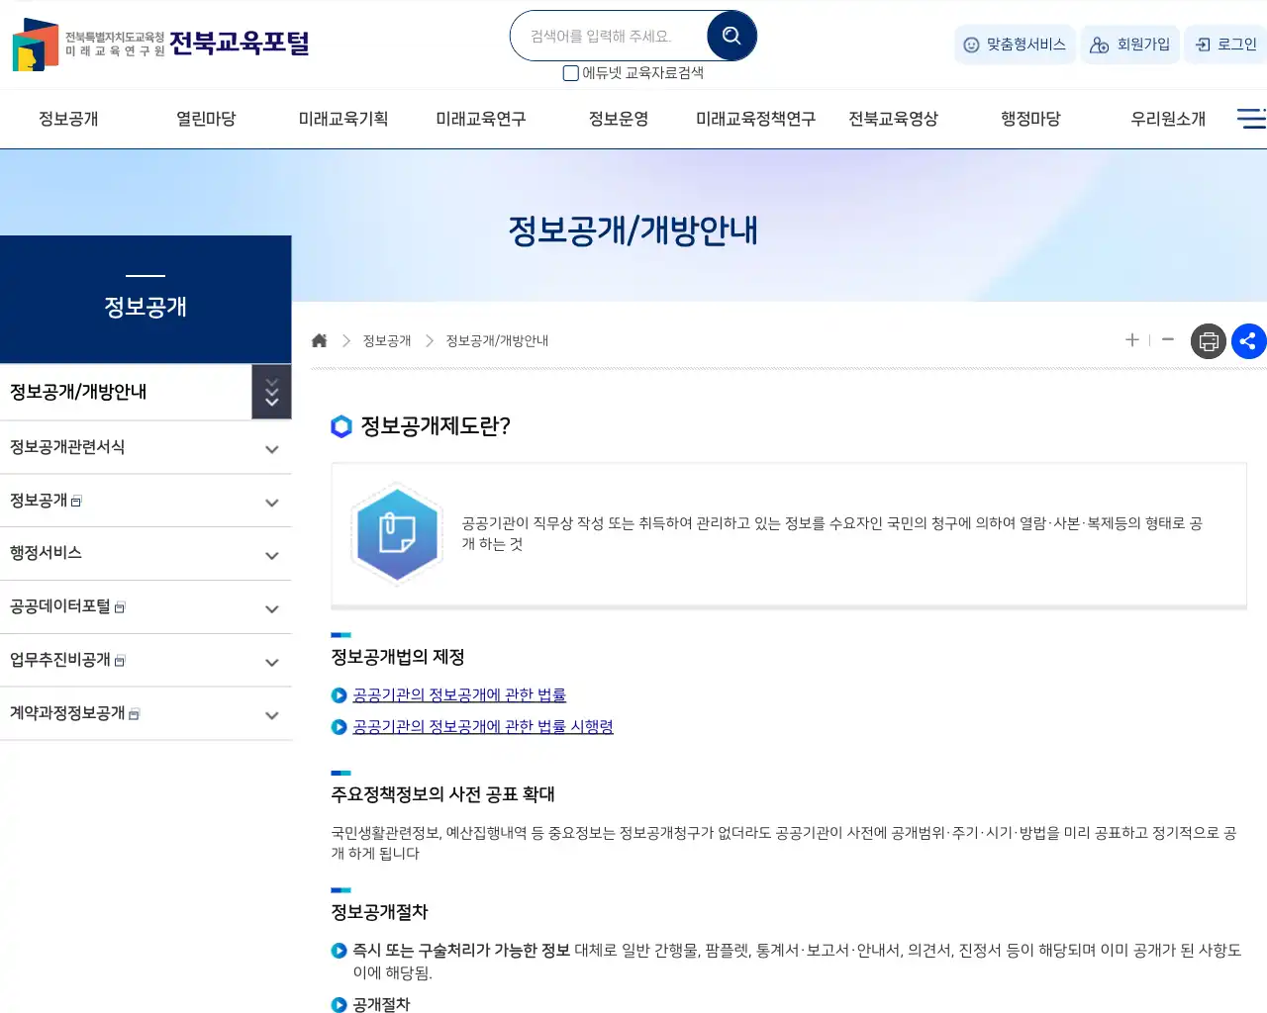Select the home icon in the breadcrumb

click(319, 339)
